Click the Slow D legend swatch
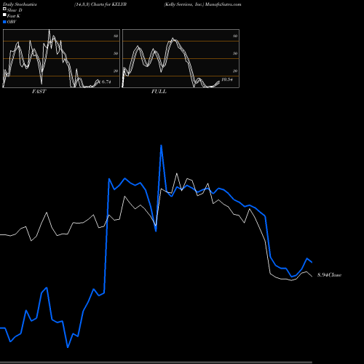This screenshot has width=364, height=364. click(x=4, y=9)
